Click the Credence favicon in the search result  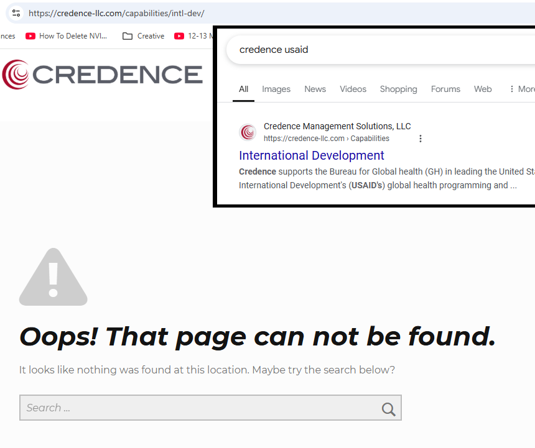248,132
